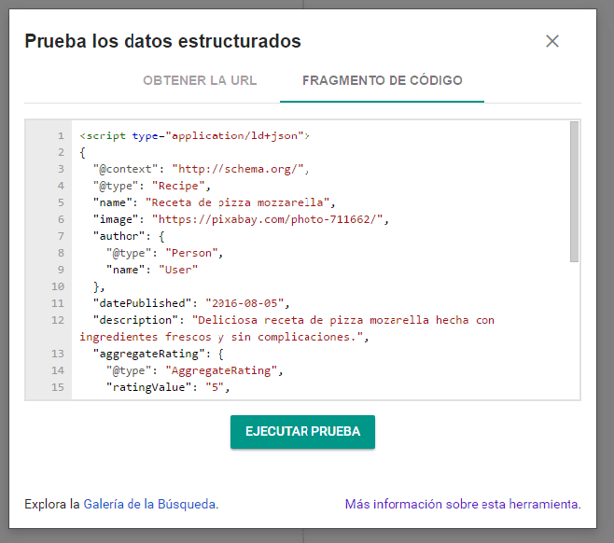Click the "Receta de pizza mozzarella" name line
This screenshot has height=543, width=614.
[x=215, y=202]
